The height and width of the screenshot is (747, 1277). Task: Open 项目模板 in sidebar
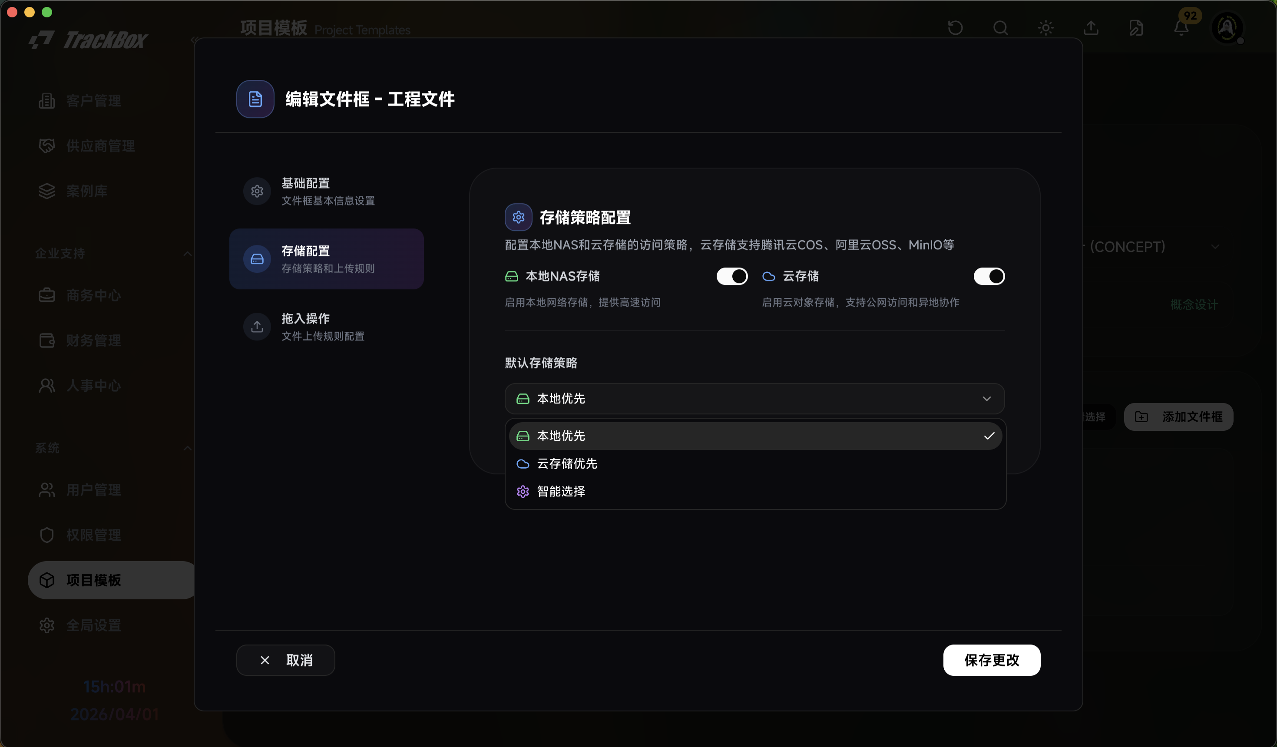click(x=112, y=580)
